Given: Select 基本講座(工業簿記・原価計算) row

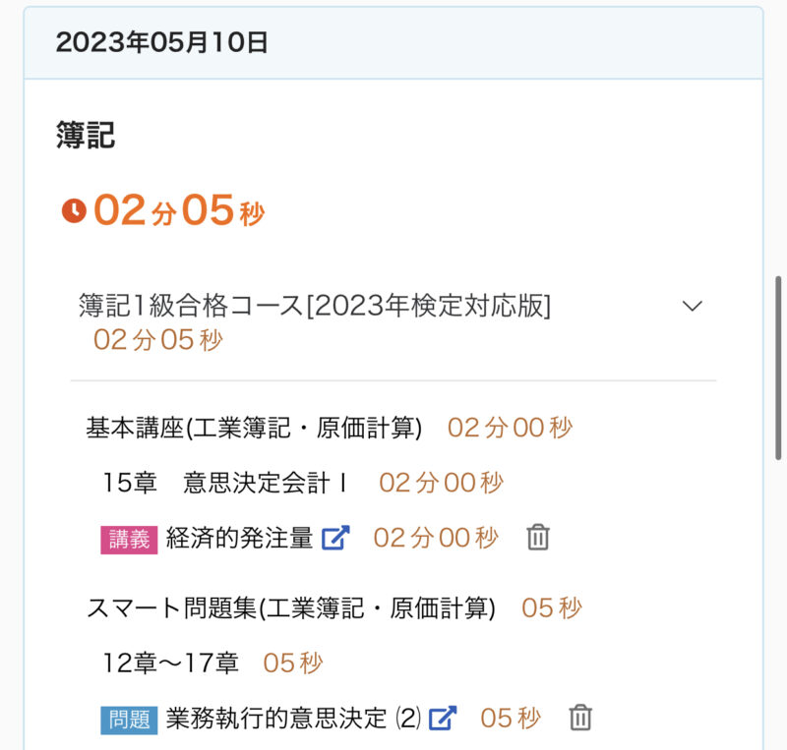Looking at the screenshot, I should click(254, 428).
